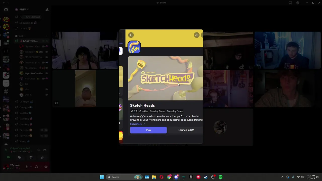The width and height of the screenshot is (322, 181).
Task: Add a channel to Talk category
Action: pyautogui.click(x=47, y=36)
